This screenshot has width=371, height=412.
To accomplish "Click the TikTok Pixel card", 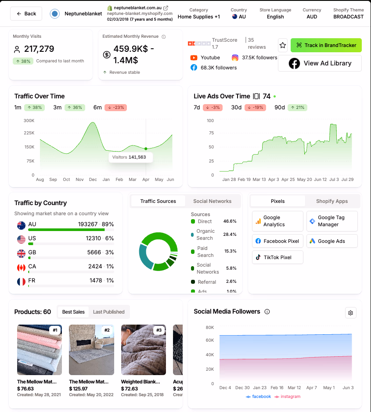I will [x=277, y=257].
